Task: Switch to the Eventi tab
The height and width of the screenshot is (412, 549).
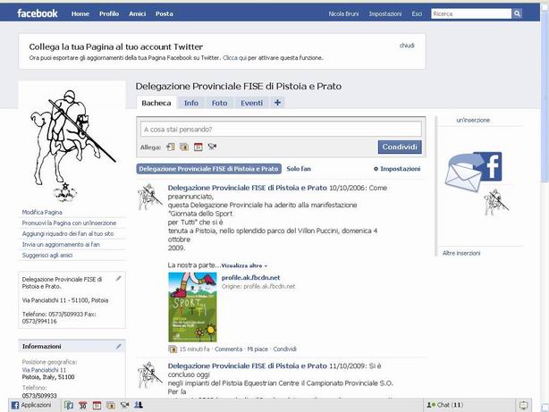Action: tap(252, 103)
